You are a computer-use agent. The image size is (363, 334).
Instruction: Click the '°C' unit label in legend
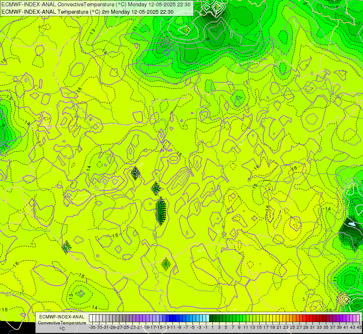tap(62, 329)
